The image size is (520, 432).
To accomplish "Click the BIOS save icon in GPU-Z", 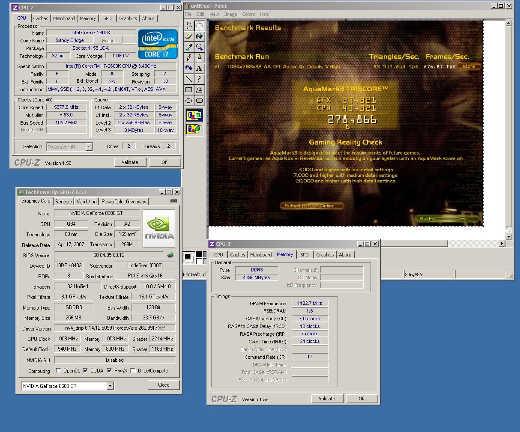I will (170, 255).
